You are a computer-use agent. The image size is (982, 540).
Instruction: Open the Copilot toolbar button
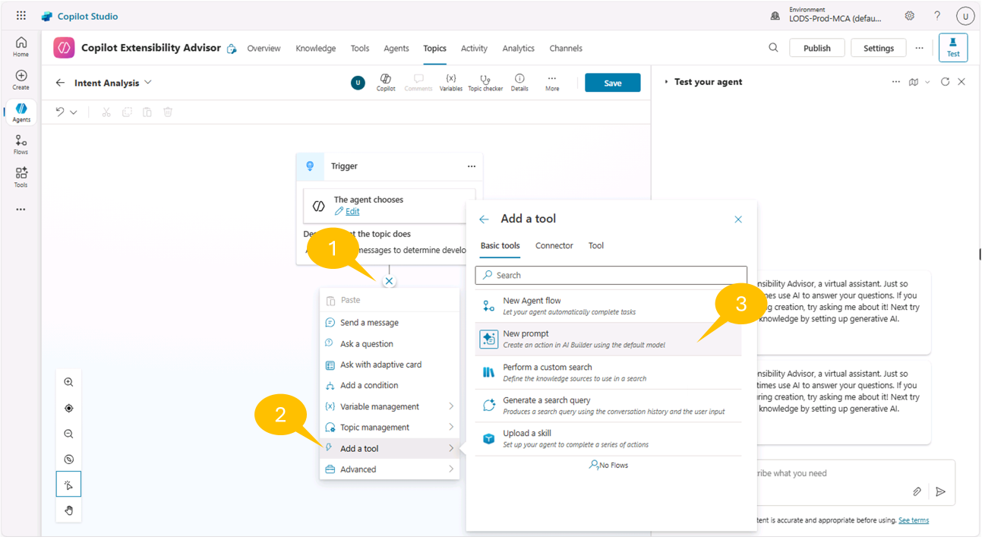(x=386, y=83)
